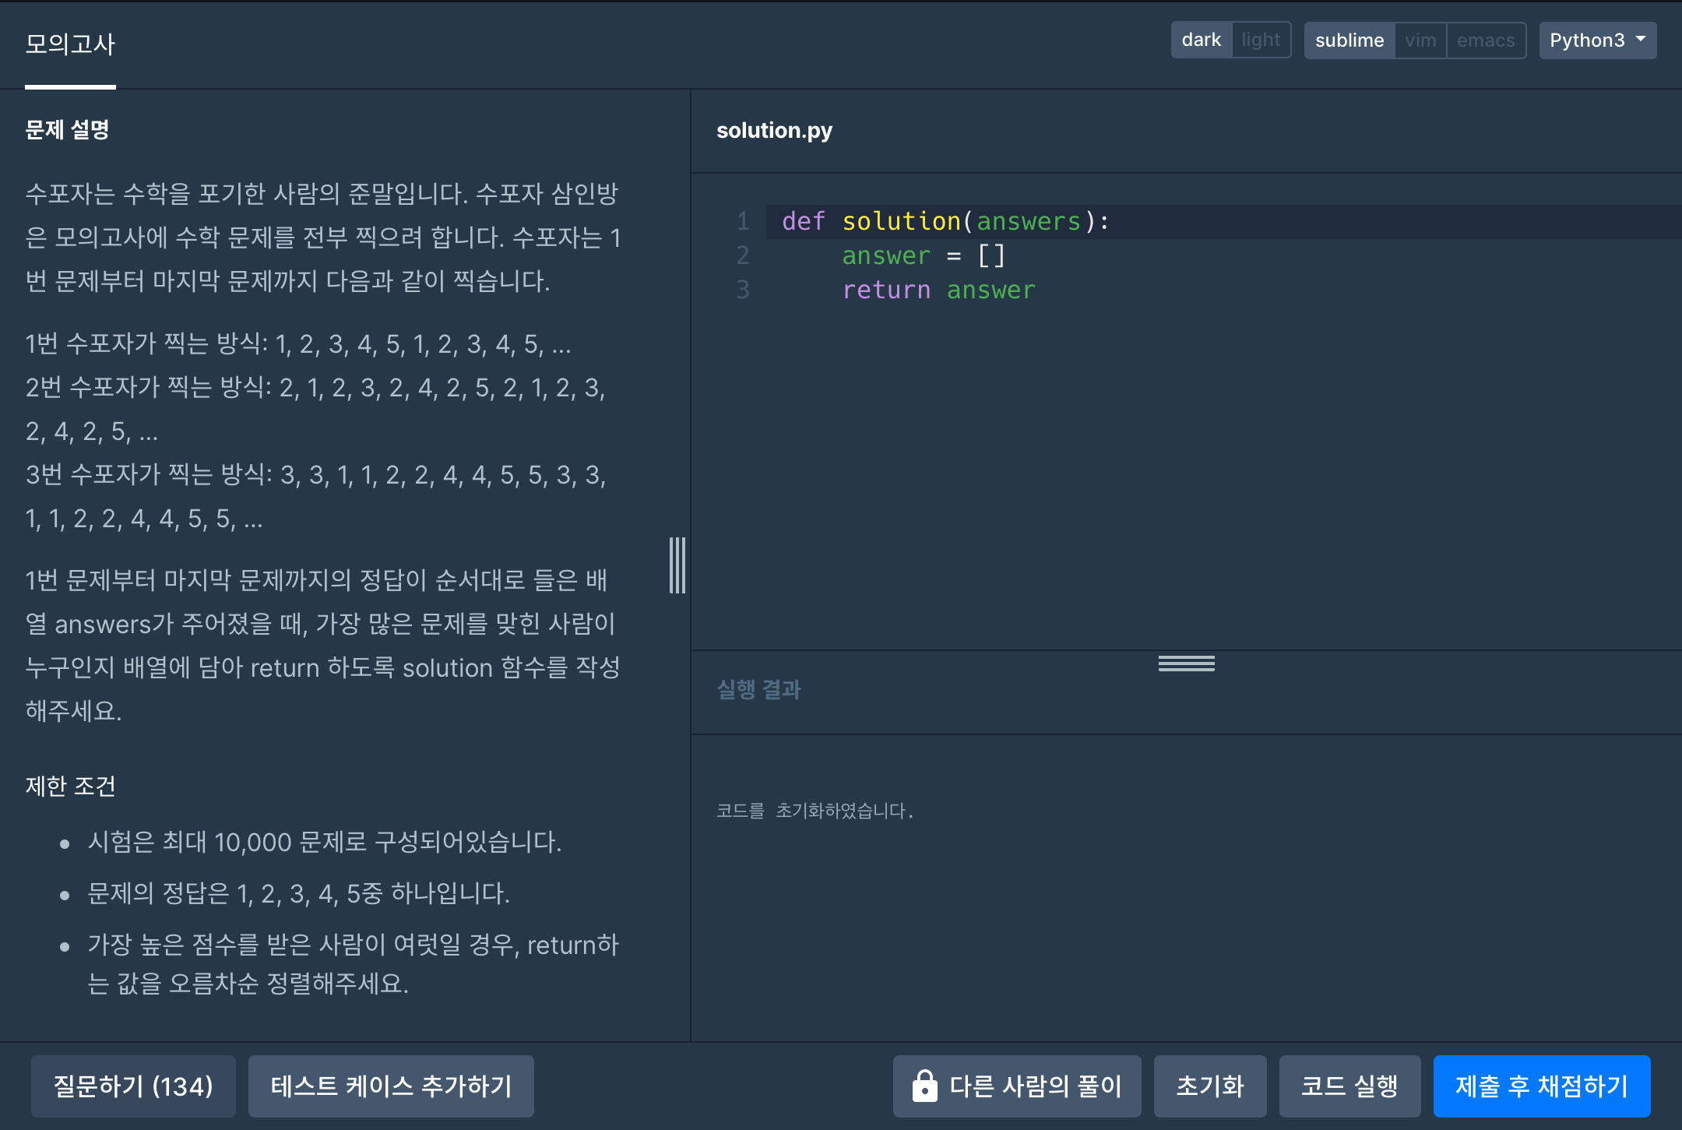The width and height of the screenshot is (1682, 1130).
Task: Click the lock icon on 다른 사람의 풀이
Action: (x=924, y=1086)
